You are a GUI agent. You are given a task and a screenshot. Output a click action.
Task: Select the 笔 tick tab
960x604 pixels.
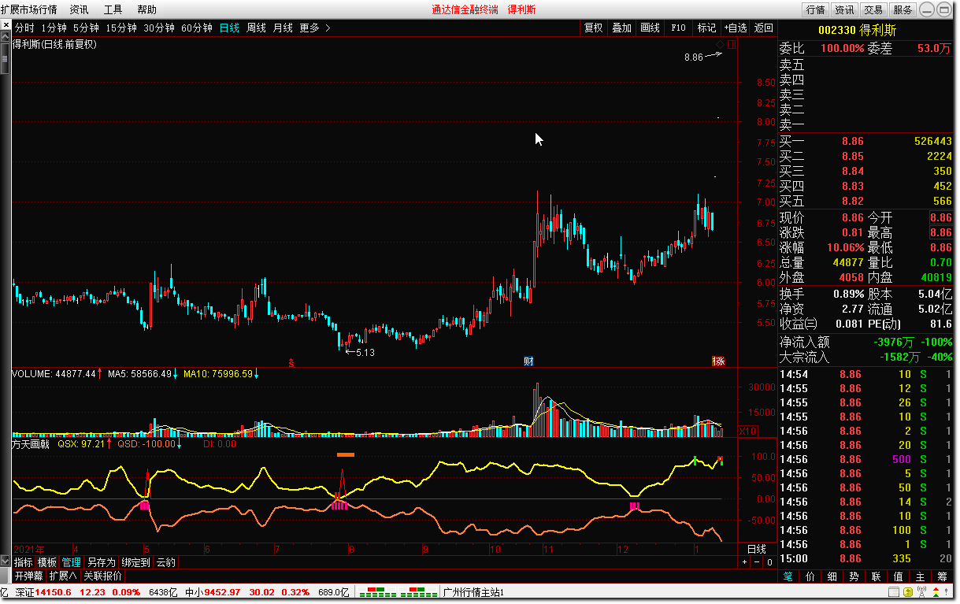point(788,576)
